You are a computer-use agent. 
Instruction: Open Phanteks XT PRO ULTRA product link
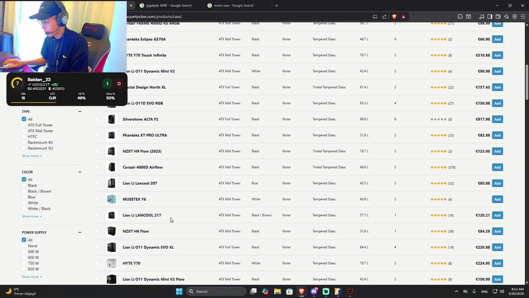click(x=145, y=135)
